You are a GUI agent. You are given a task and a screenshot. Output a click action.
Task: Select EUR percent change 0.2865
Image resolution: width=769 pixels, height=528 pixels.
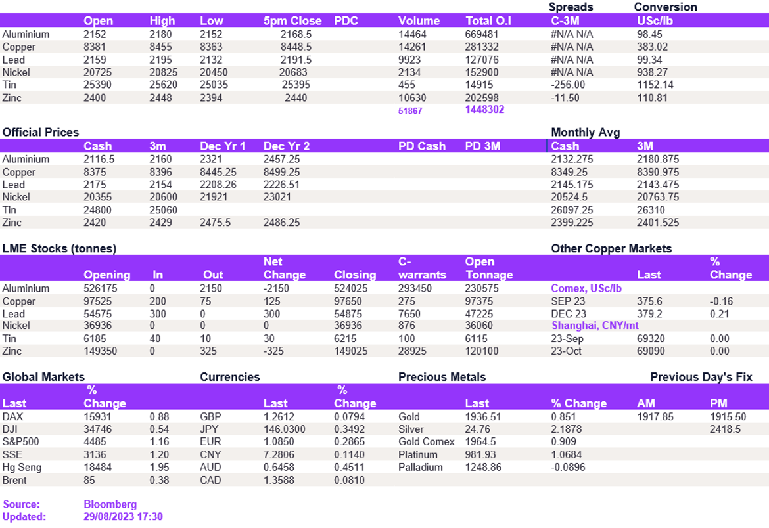click(349, 442)
